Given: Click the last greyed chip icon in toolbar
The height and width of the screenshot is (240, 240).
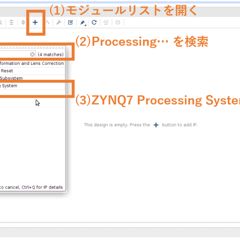Looking at the screenshot, I should coord(118,22).
